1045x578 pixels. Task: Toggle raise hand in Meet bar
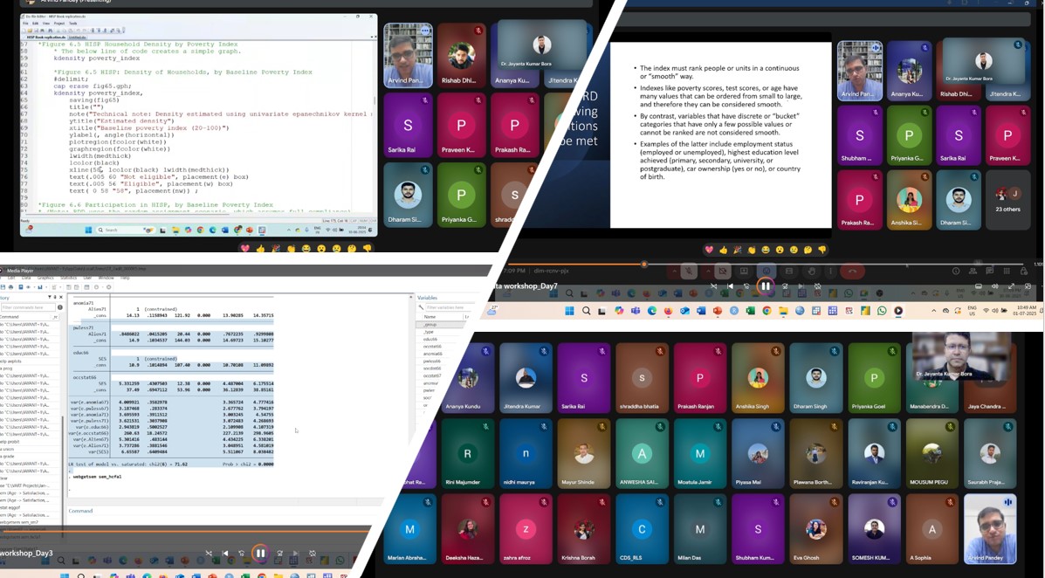(812, 271)
